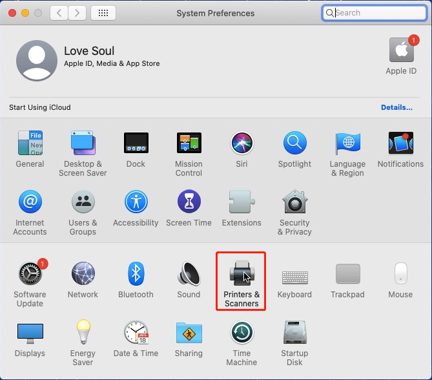Click the yellow minimize window button

point(25,13)
